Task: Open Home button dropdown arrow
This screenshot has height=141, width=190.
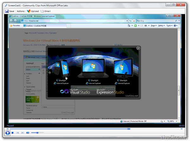Action: (x=132, y=26)
